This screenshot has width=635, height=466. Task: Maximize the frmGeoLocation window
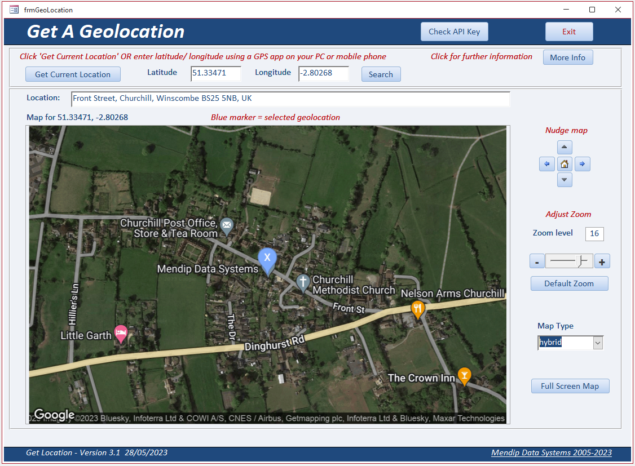point(592,10)
